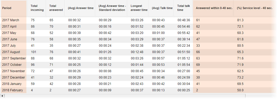
Task: Click Answered within 0-40 sec. header
Action: click(x=214, y=8)
